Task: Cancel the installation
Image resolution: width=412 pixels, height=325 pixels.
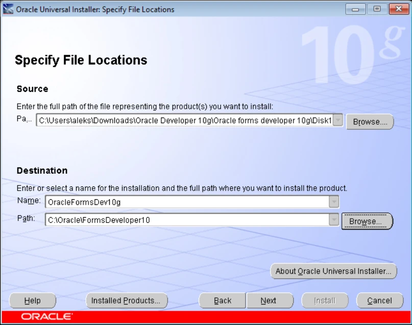Action: point(380,300)
